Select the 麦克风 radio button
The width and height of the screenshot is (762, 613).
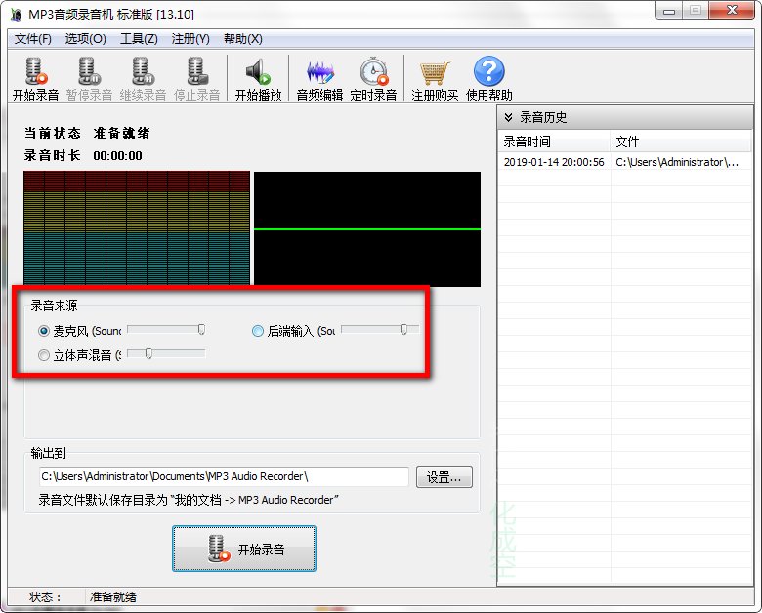tap(44, 331)
